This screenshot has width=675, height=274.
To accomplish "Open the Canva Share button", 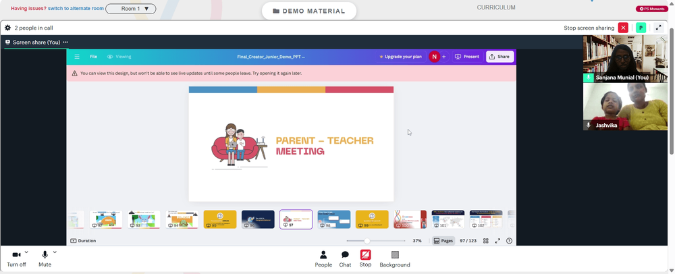I will point(500,57).
